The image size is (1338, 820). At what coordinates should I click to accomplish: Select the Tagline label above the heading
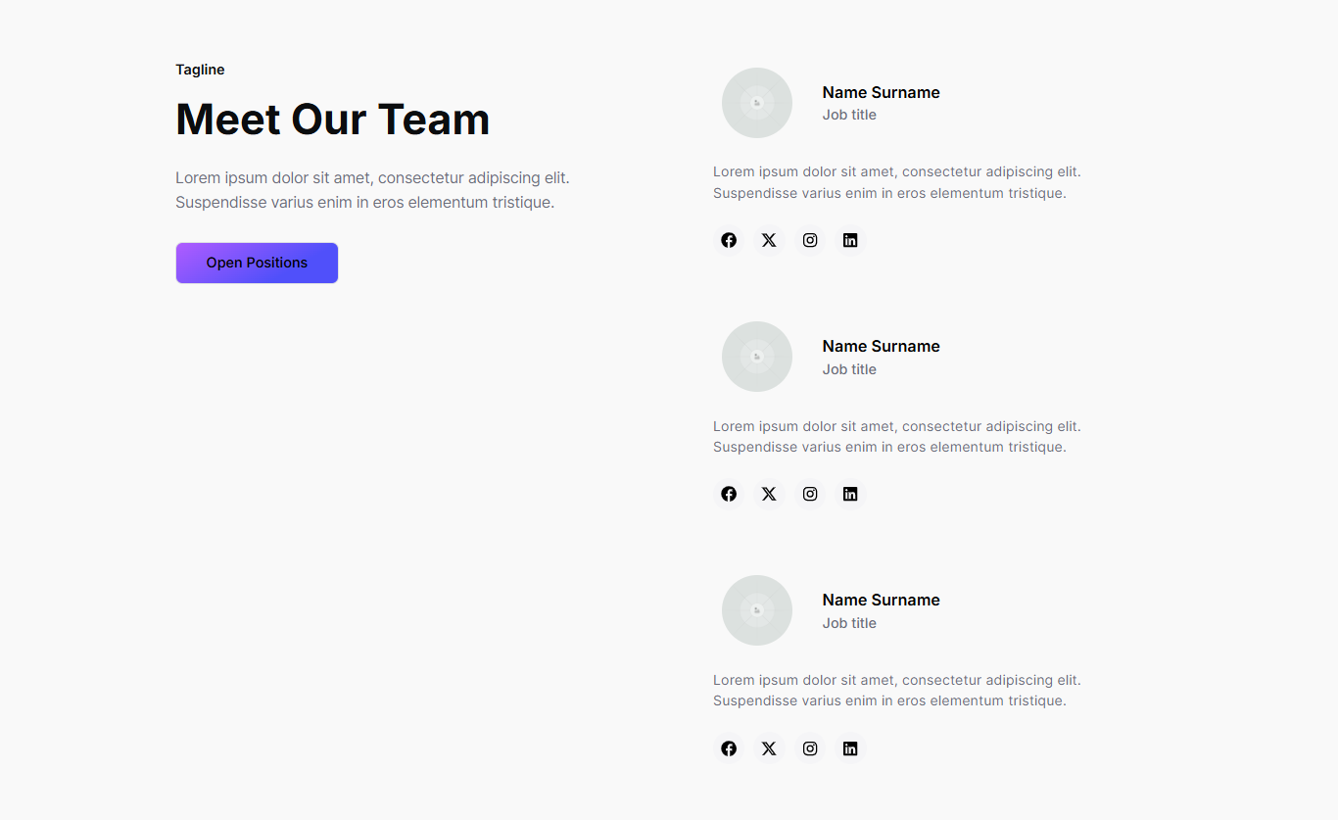click(200, 70)
